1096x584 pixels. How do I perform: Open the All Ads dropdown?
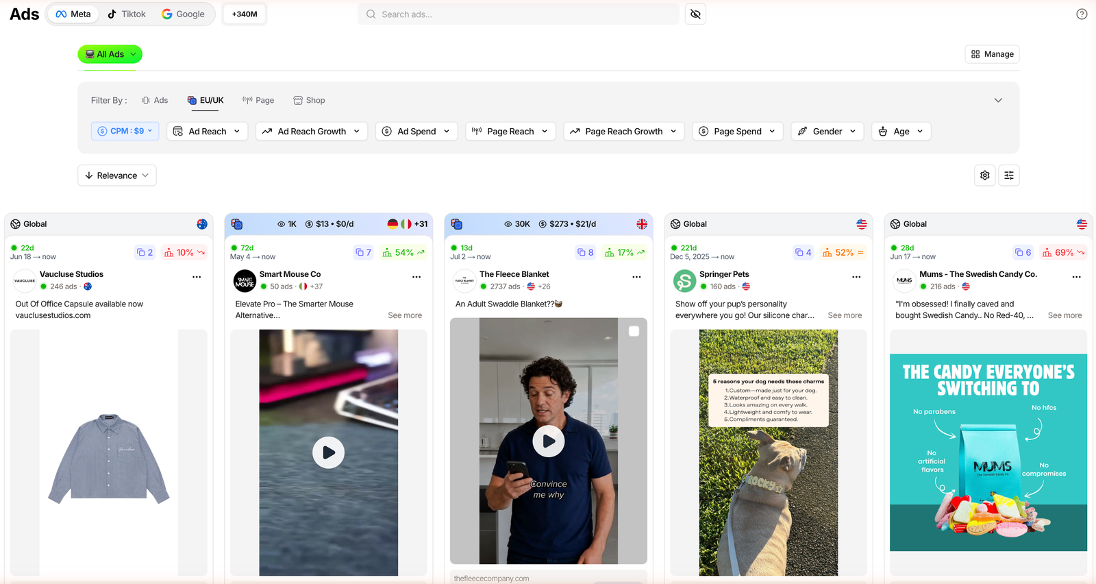pyautogui.click(x=110, y=54)
